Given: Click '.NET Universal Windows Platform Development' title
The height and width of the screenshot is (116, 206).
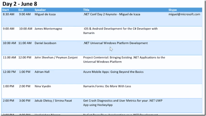Looking at the screenshot, I should coord(115,43).
